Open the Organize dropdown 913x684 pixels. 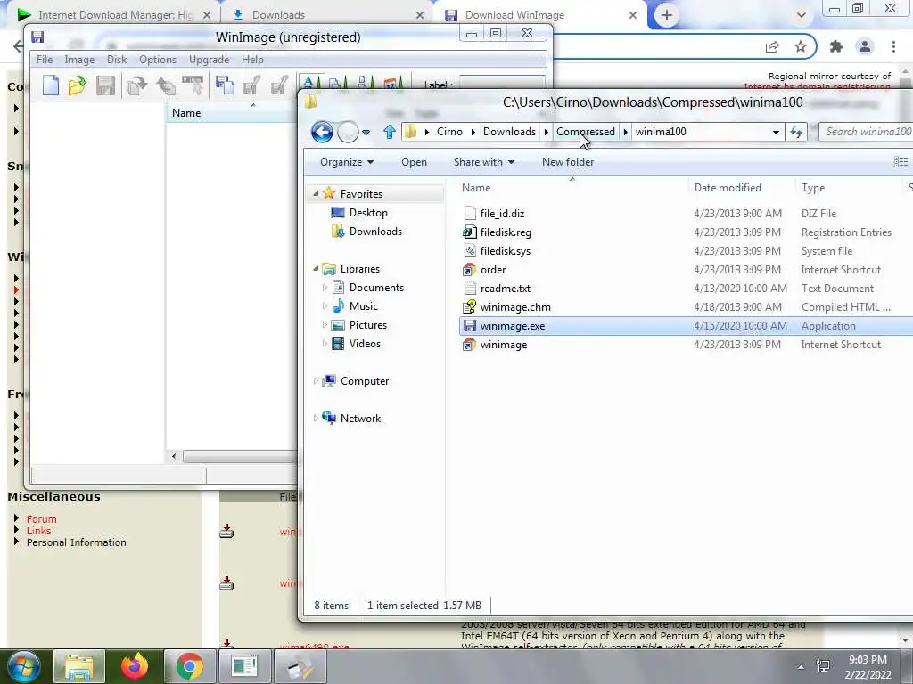[347, 162]
